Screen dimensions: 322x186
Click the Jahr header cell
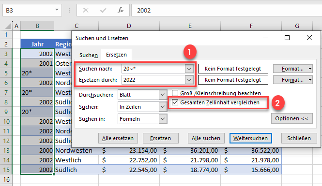37,44
